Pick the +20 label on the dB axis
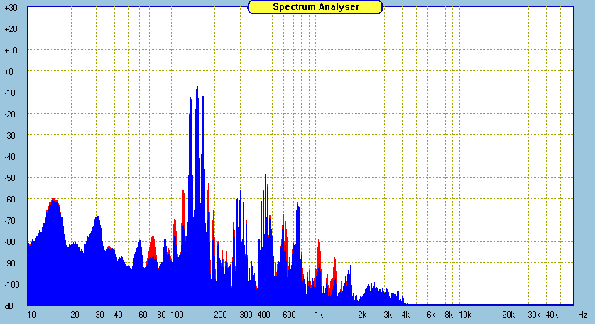Viewport: 595px width, 324px height. pos(10,29)
